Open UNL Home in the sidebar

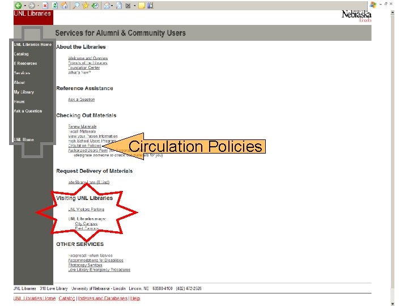[24, 139]
